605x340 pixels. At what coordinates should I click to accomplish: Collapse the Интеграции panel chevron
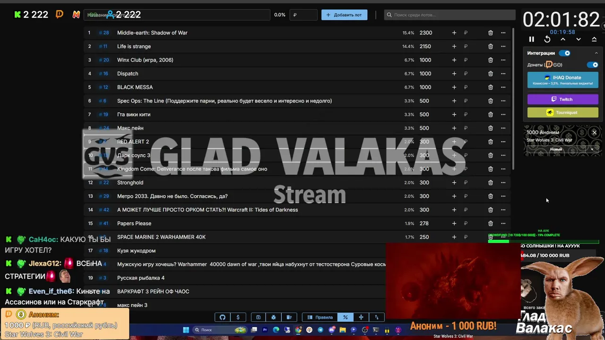(x=596, y=53)
